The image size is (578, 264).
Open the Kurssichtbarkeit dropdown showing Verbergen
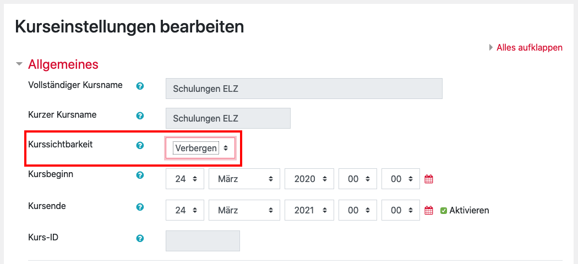200,148
